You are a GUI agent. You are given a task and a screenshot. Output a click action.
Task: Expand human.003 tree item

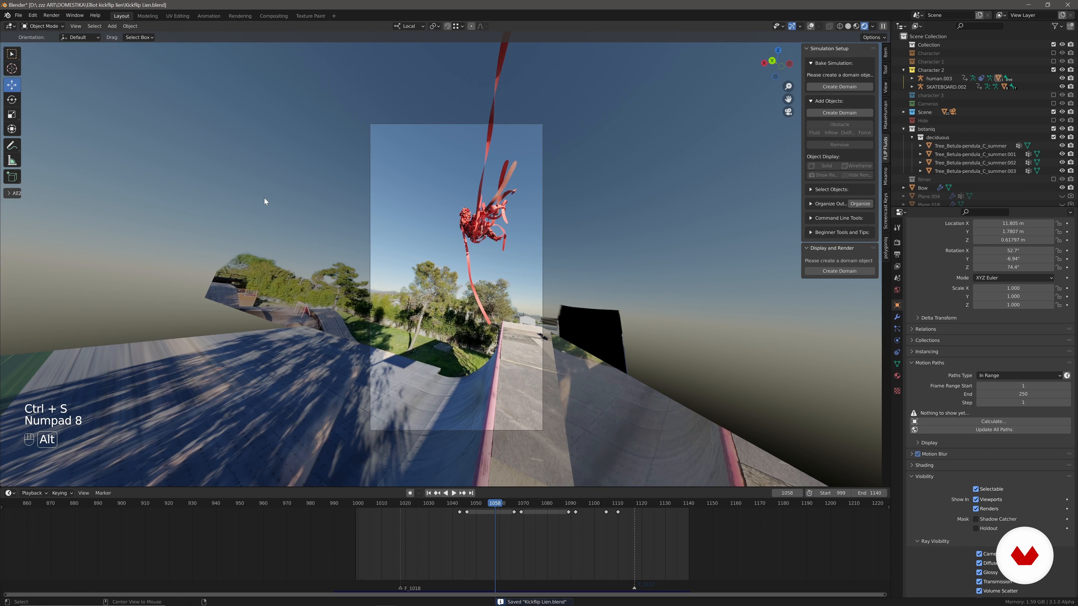912,78
